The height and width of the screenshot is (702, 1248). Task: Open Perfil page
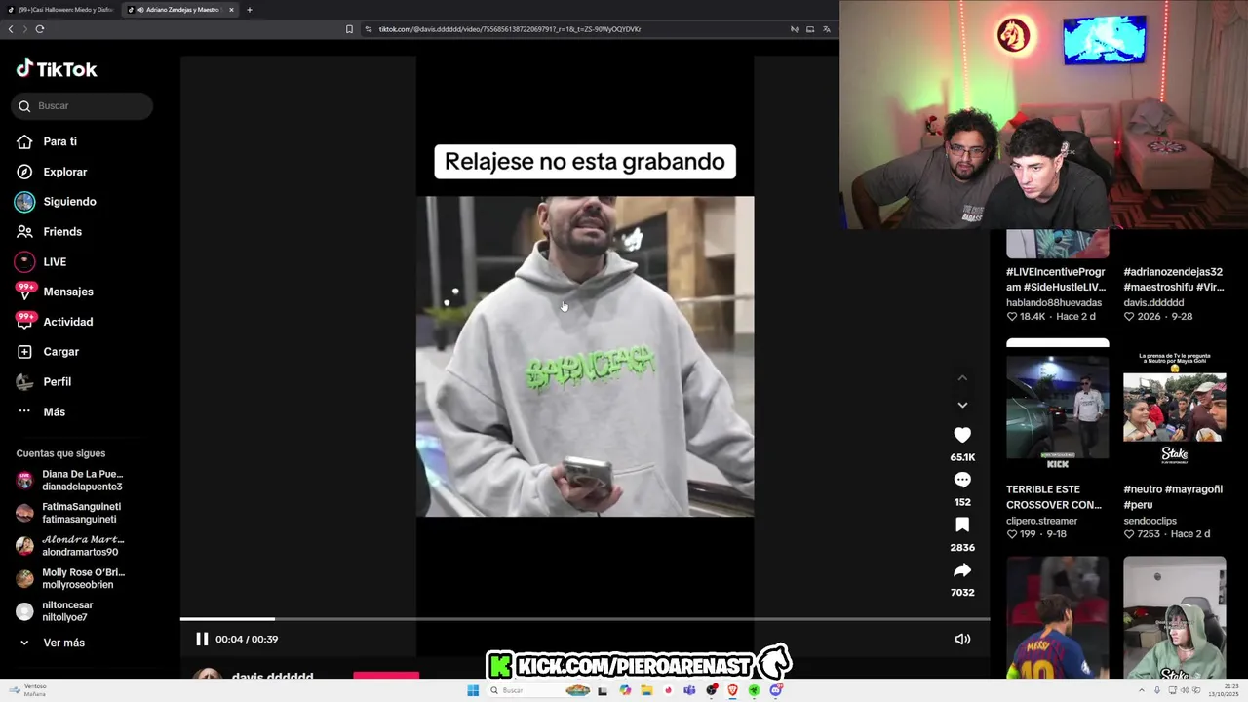pyautogui.click(x=57, y=382)
